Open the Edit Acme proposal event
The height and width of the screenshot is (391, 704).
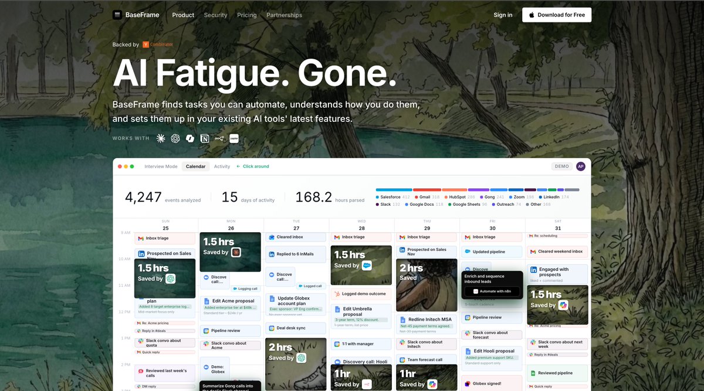coord(231,309)
